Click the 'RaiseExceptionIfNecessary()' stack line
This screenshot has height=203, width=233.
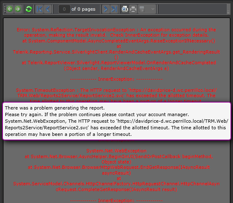(119, 41)
